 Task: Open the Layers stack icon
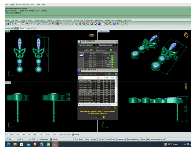[84, 24]
